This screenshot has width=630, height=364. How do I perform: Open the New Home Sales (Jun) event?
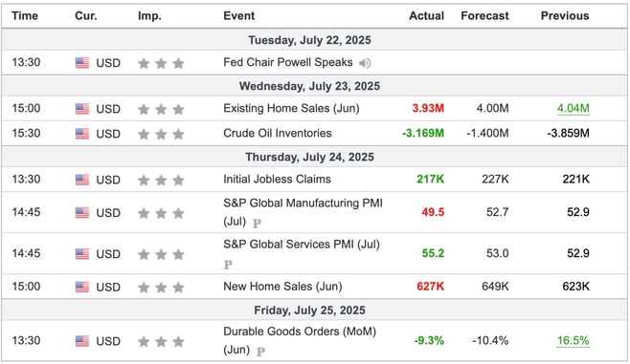(282, 287)
